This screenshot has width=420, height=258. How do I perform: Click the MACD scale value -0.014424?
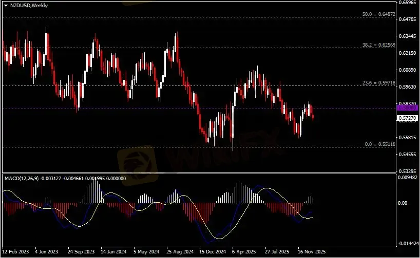coord(408,244)
